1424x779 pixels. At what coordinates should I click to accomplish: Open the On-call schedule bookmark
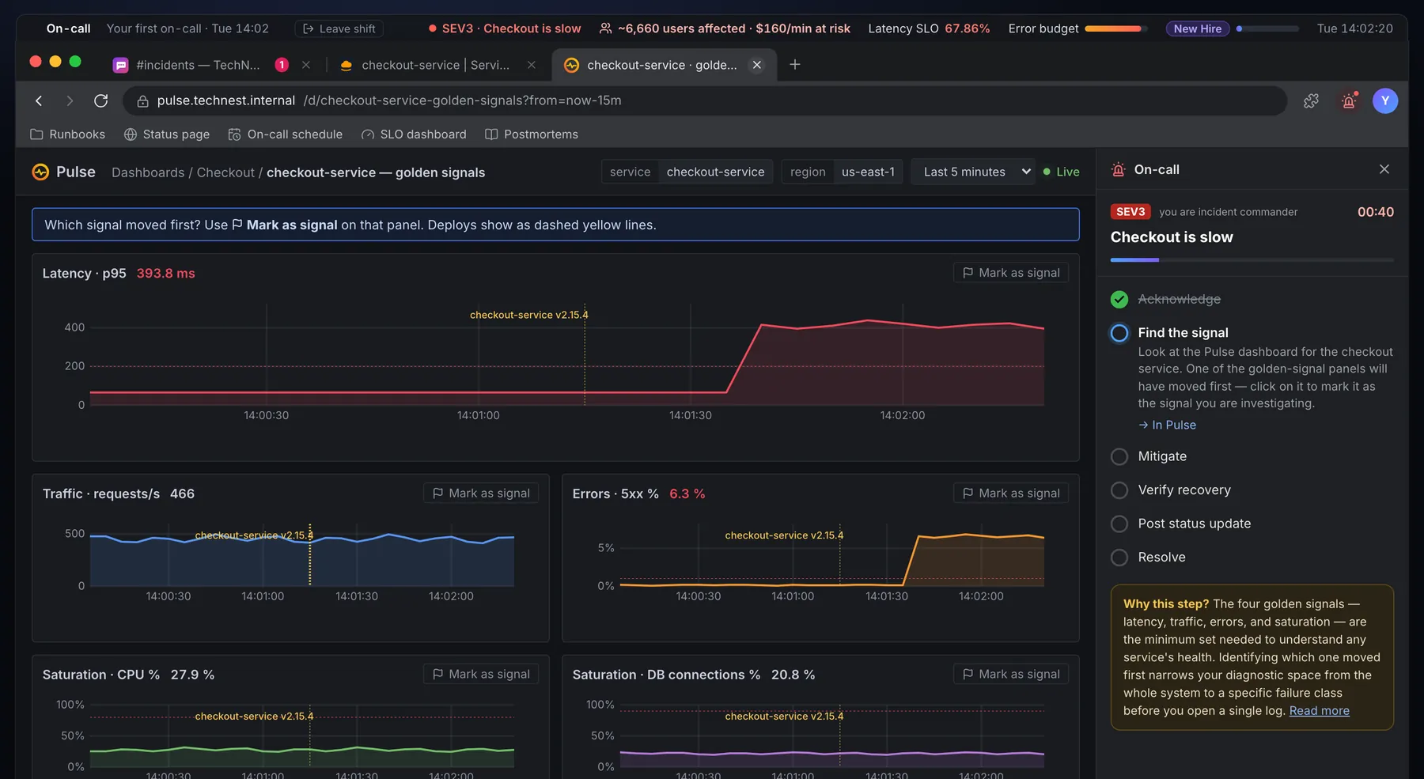coord(286,134)
